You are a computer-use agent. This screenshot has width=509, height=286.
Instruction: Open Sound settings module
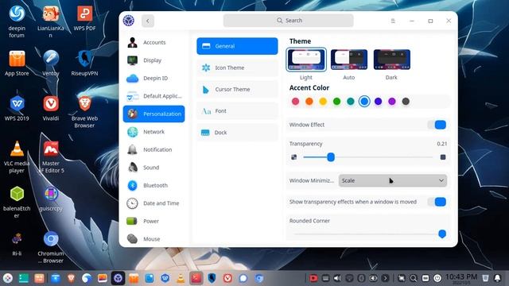153,168
